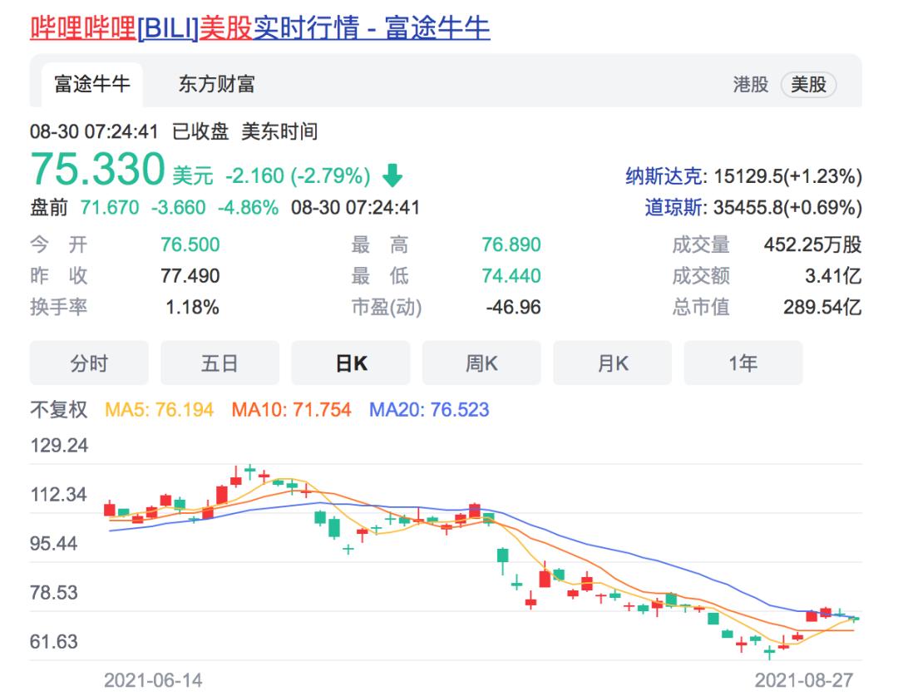Show the 1年 one-year chart
The image size is (898, 696).
click(x=743, y=363)
